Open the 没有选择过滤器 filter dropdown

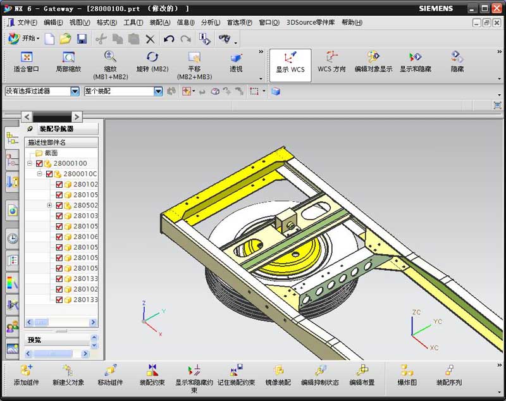point(75,91)
